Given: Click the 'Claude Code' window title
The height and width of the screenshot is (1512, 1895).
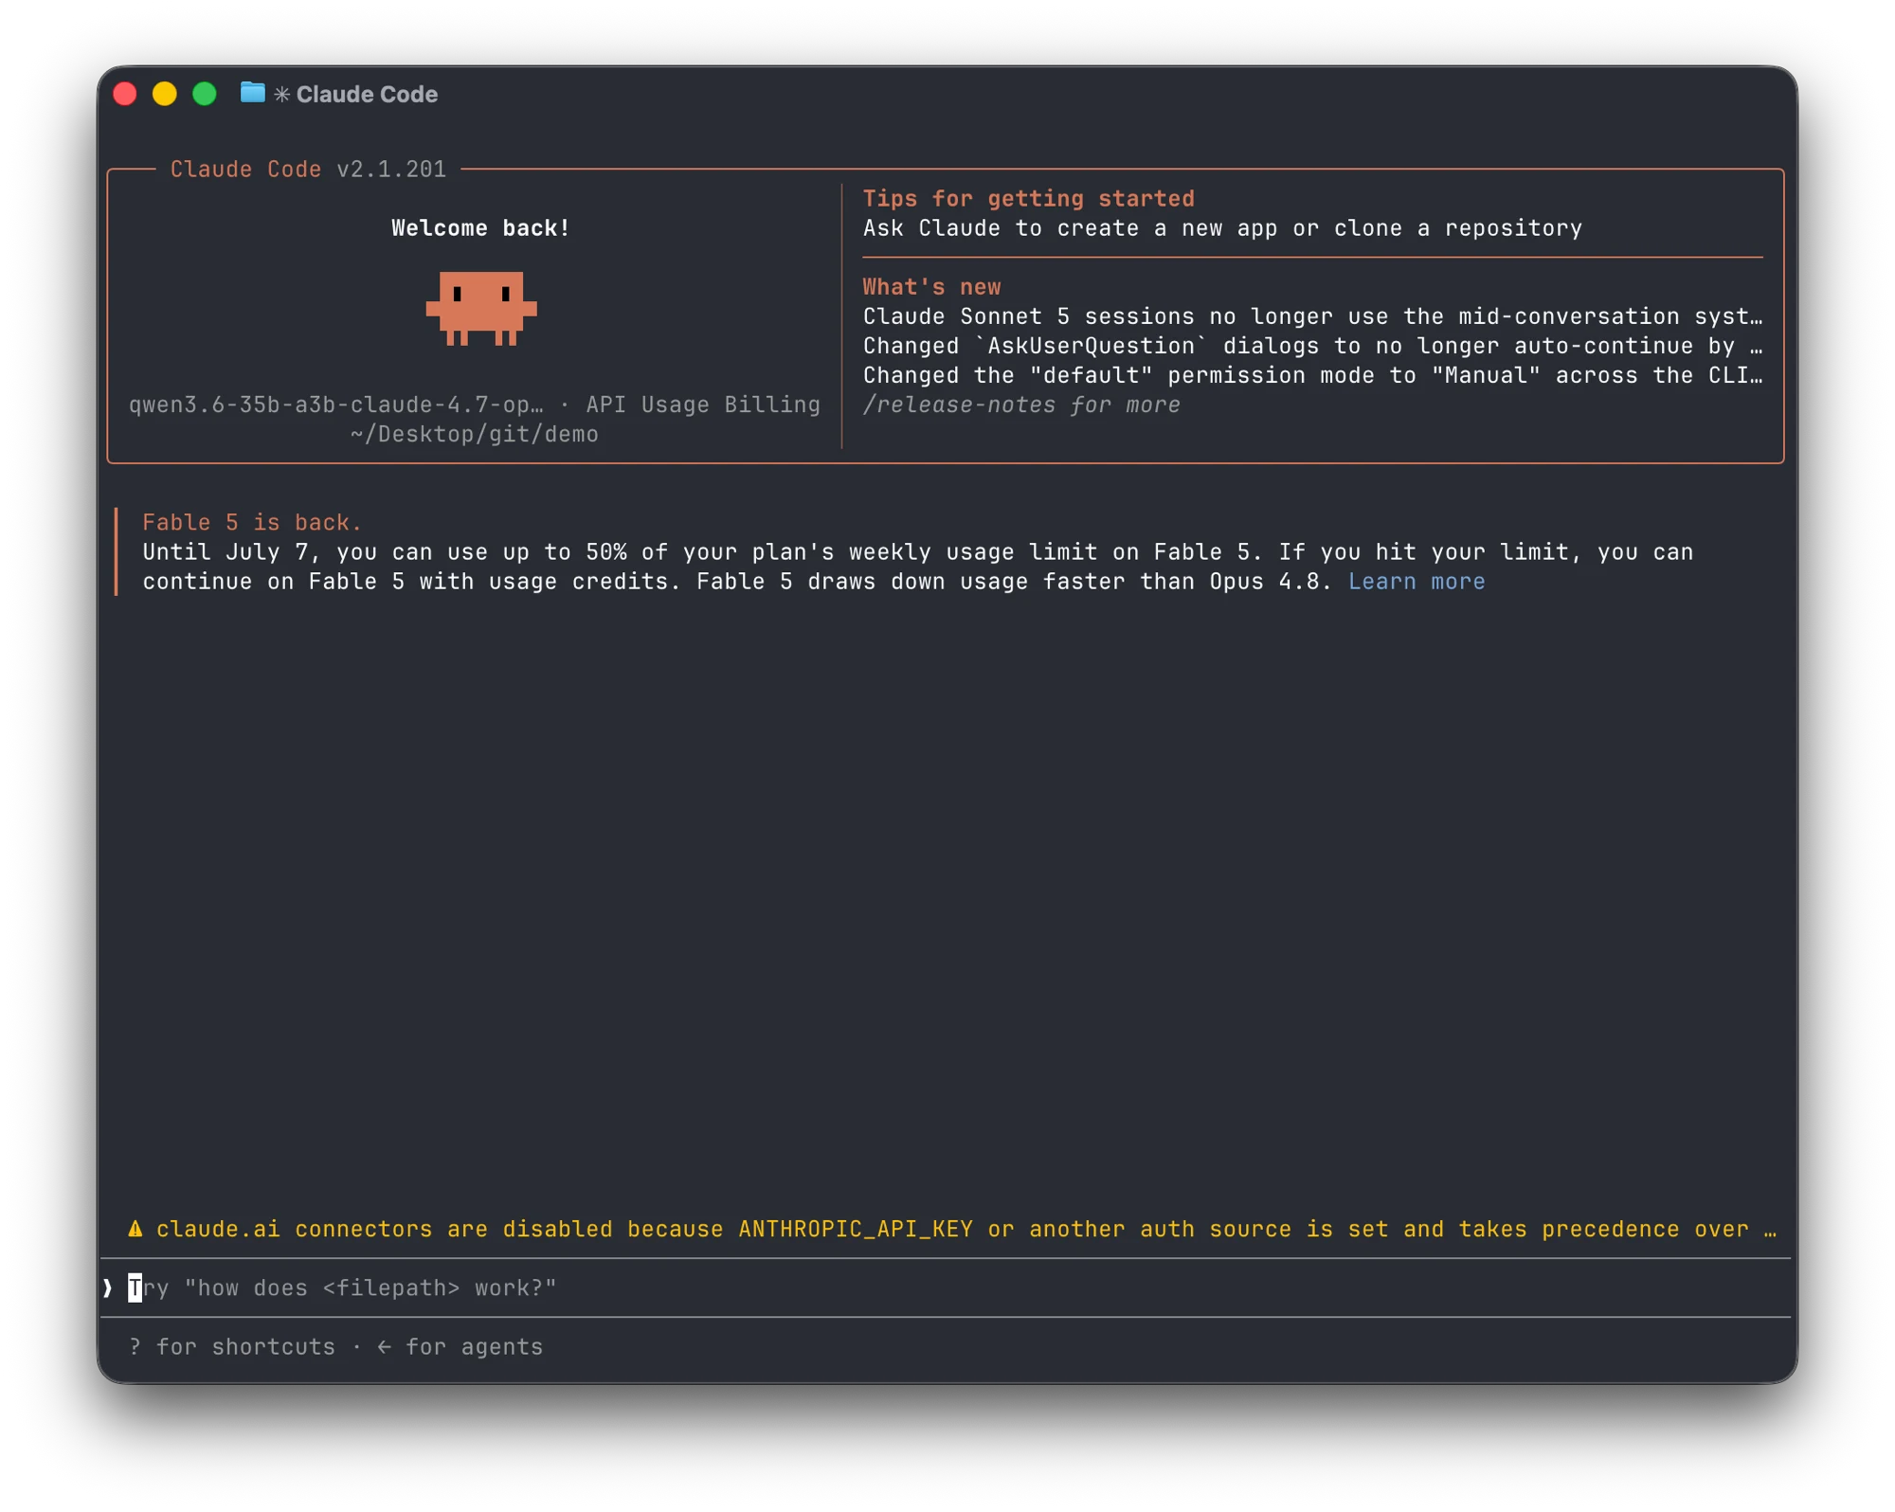Looking at the screenshot, I should coord(367,94).
